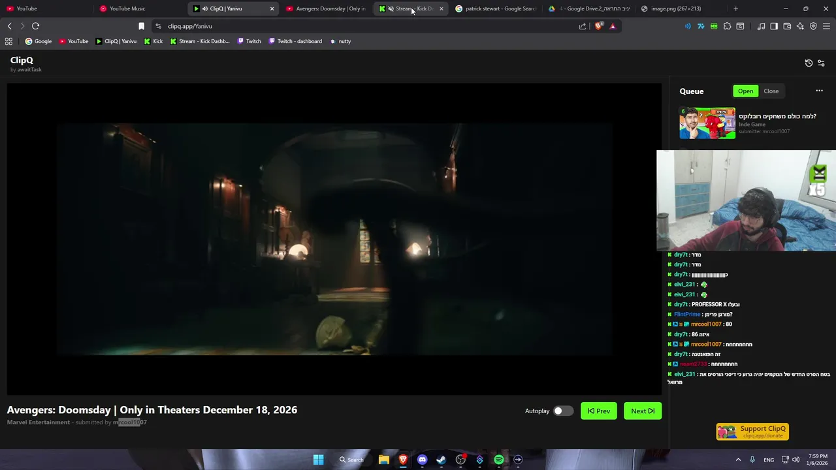The image size is (836, 470).
Task: Open ClipQ settings sliders icon
Action: [x=821, y=63]
